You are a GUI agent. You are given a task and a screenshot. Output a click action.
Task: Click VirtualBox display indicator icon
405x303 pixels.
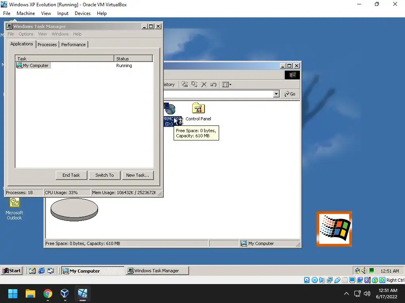352,280
